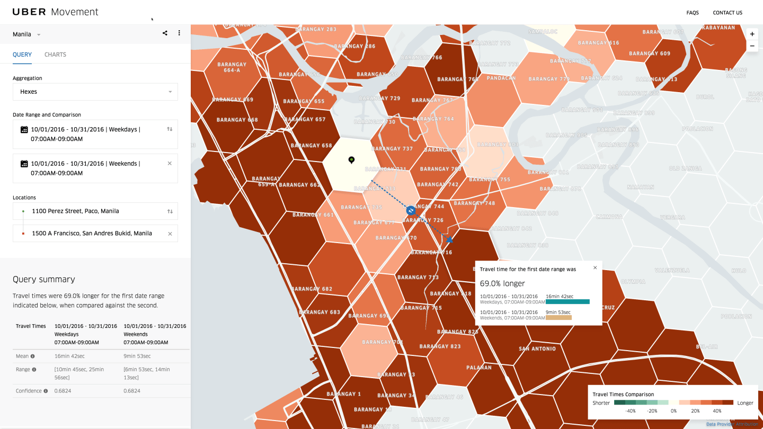Open the FAQS link
This screenshot has width=763, height=429.
[693, 13]
